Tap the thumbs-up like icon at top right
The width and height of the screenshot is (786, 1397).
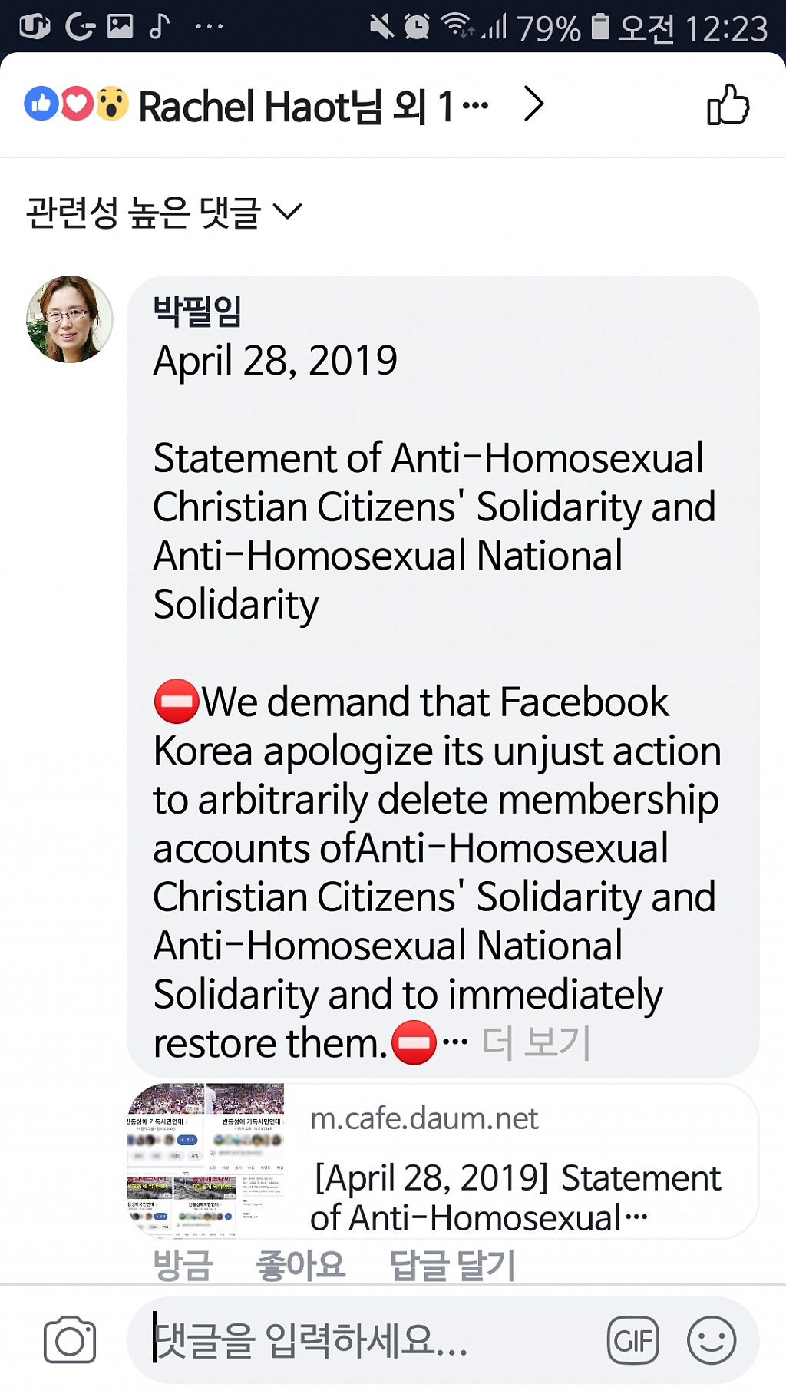point(728,104)
